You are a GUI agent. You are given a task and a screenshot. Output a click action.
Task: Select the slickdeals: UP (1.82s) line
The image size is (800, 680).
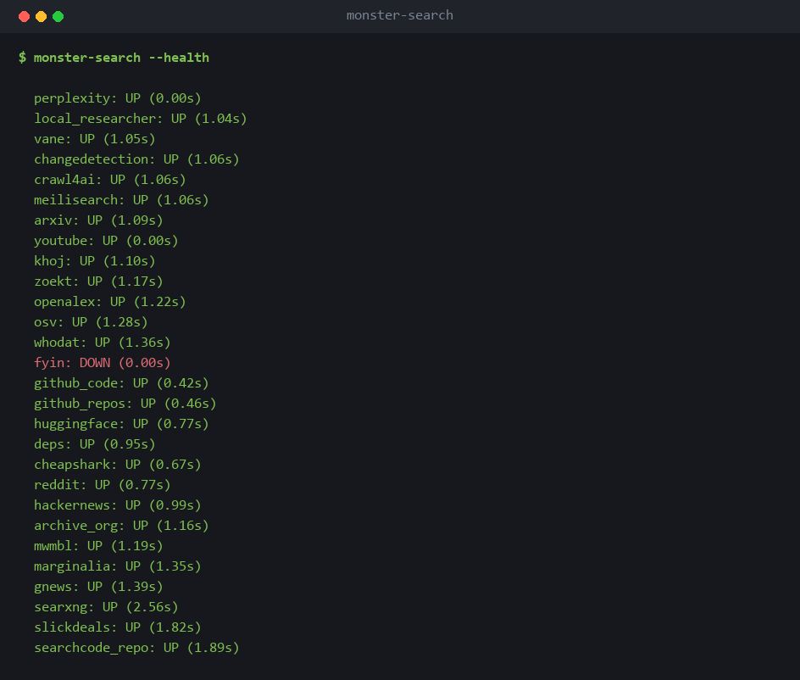118,628
